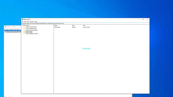Viewport: 173px width, 97px height.
Task: Click the Registry Editor title bar icon
Action: pyautogui.click(x=22, y=19)
